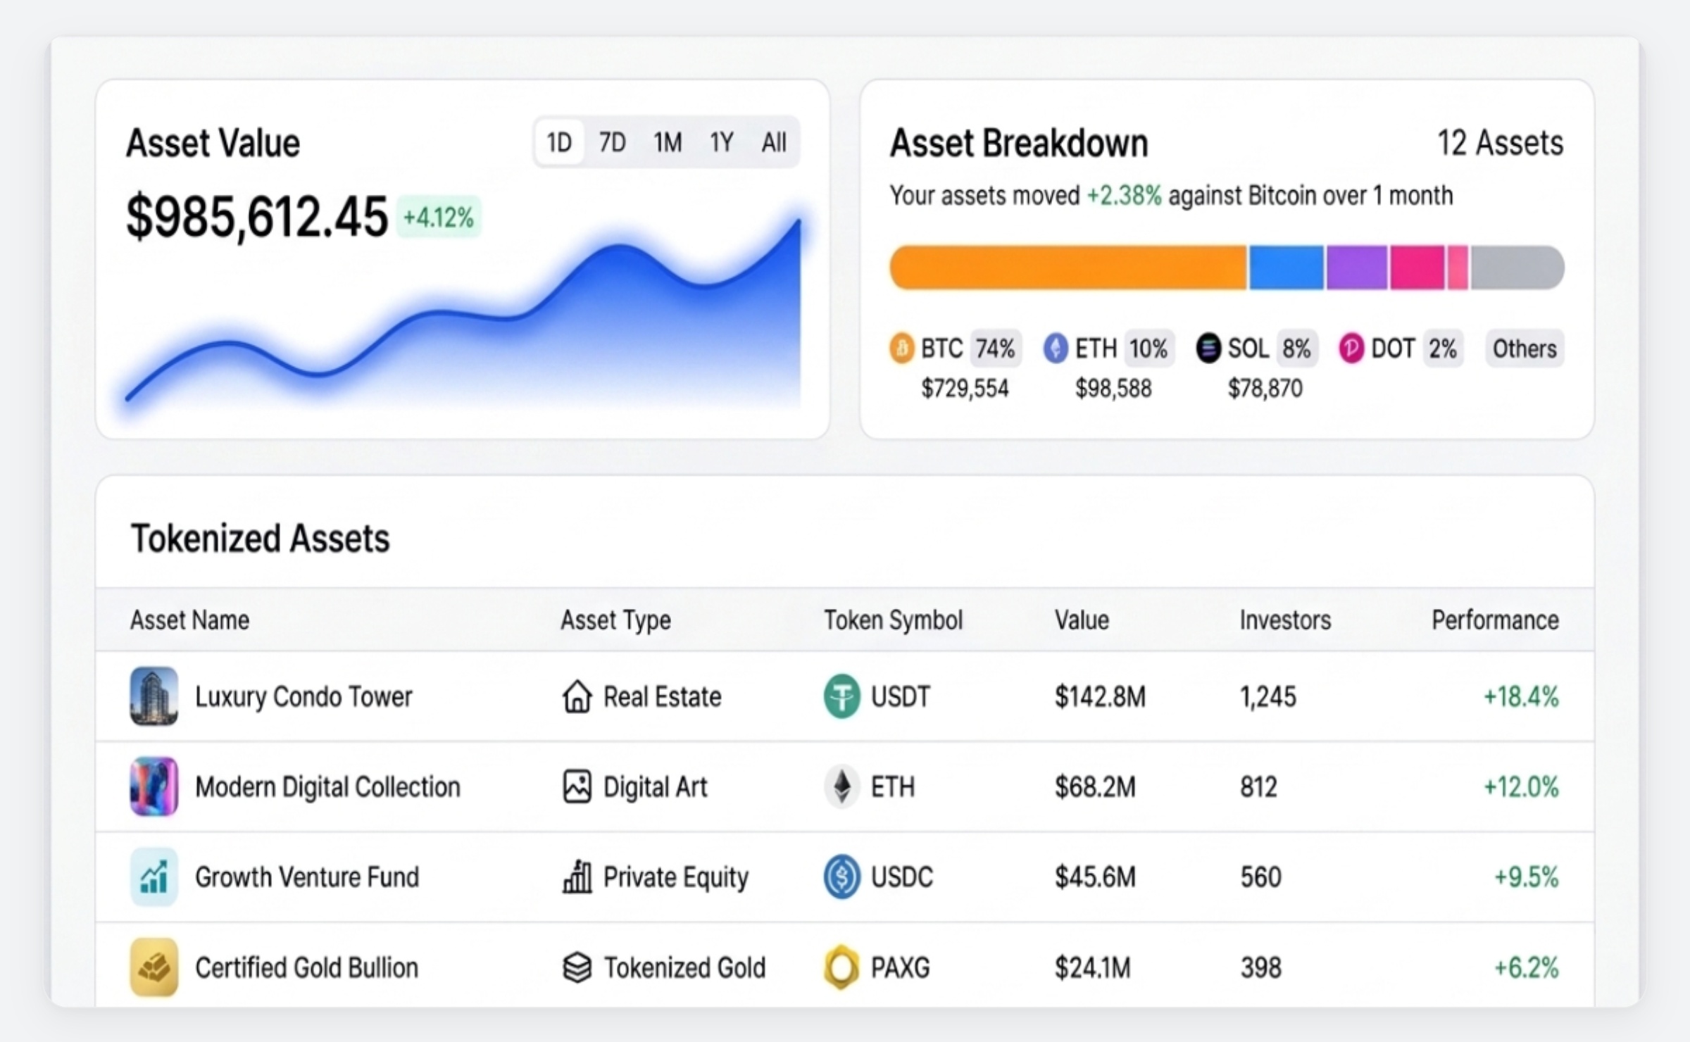The width and height of the screenshot is (1690, 1042).
Task: Click the ETH token icon in table
Action: pyautogui.click(x=841, y=786)
